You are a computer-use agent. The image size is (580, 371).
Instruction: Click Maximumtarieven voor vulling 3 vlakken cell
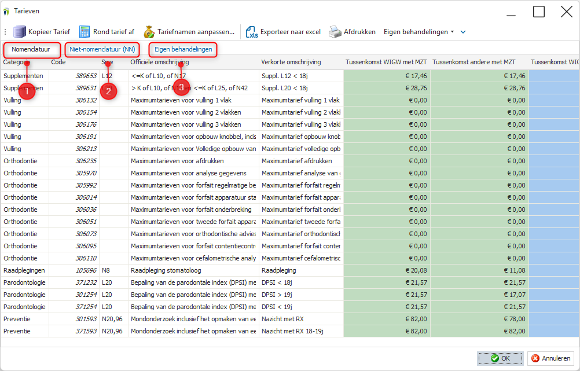coord(194,124)
